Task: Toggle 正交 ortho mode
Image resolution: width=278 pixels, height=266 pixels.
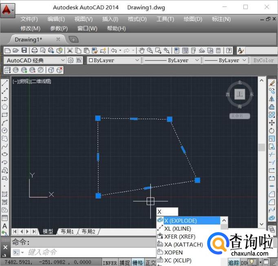Action: click(x=150, y=263)
